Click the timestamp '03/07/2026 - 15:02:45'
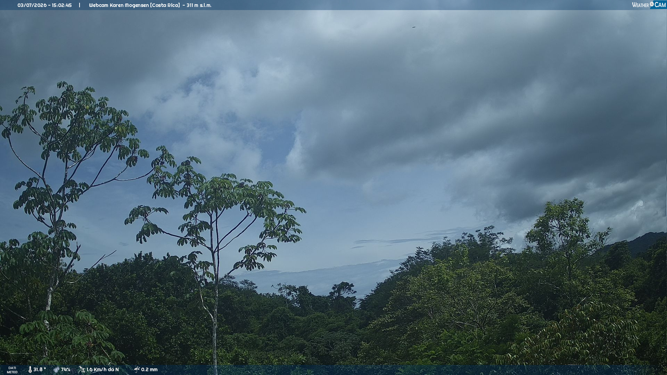This screenshot has width=667, height=375. [44, 5]
